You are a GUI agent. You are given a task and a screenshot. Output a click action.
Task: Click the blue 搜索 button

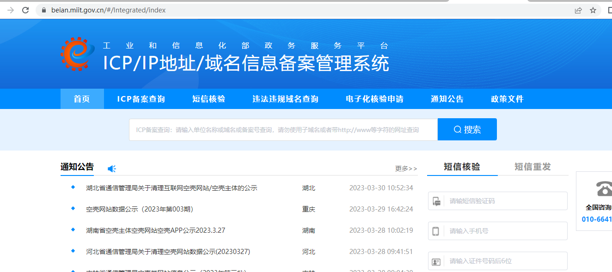pos(467,129)
